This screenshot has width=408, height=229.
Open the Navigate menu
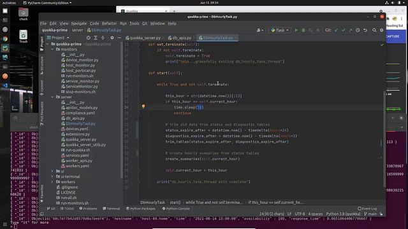tap(79, 24)
